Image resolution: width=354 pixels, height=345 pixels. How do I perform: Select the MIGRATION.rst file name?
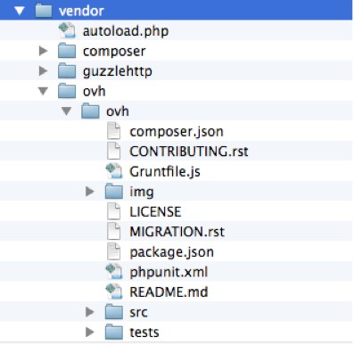point(177,232)
